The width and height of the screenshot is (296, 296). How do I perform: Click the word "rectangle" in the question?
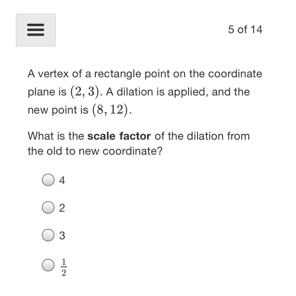(117, 74)
